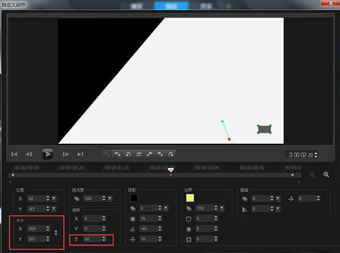
Task: Click the border opacity field showing 100
Action: 205,208
